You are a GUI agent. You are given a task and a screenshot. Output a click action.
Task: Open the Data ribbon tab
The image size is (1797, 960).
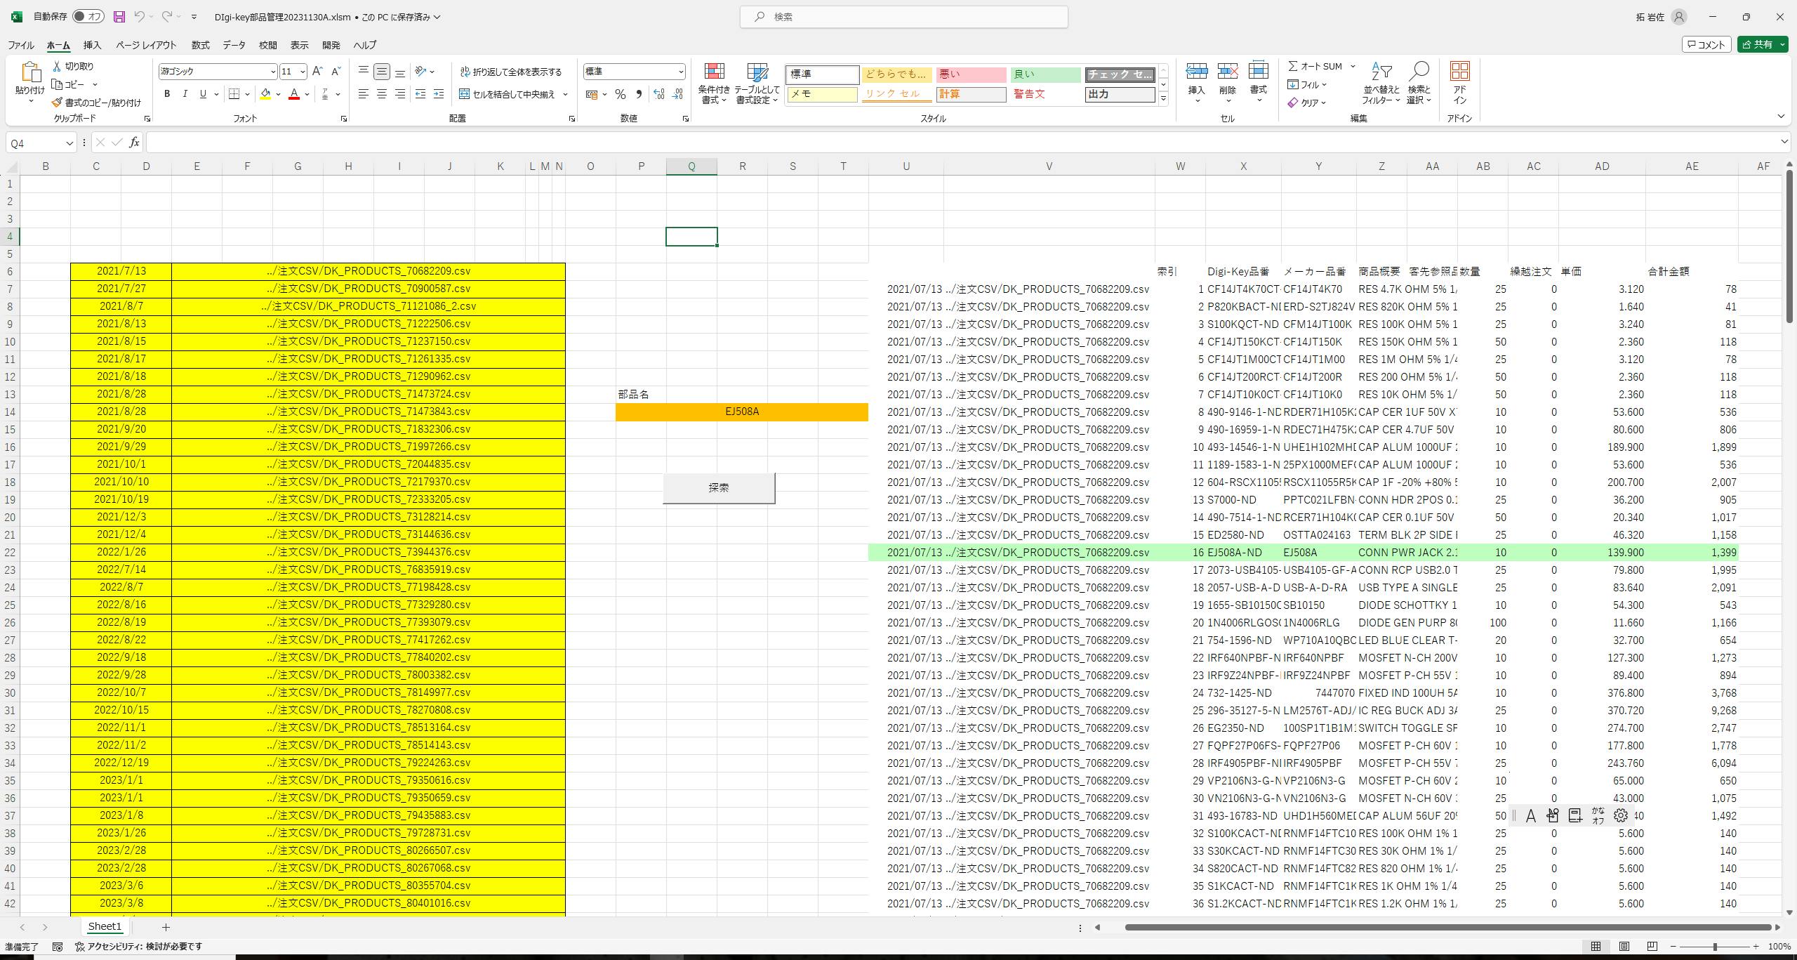[234, 45]
